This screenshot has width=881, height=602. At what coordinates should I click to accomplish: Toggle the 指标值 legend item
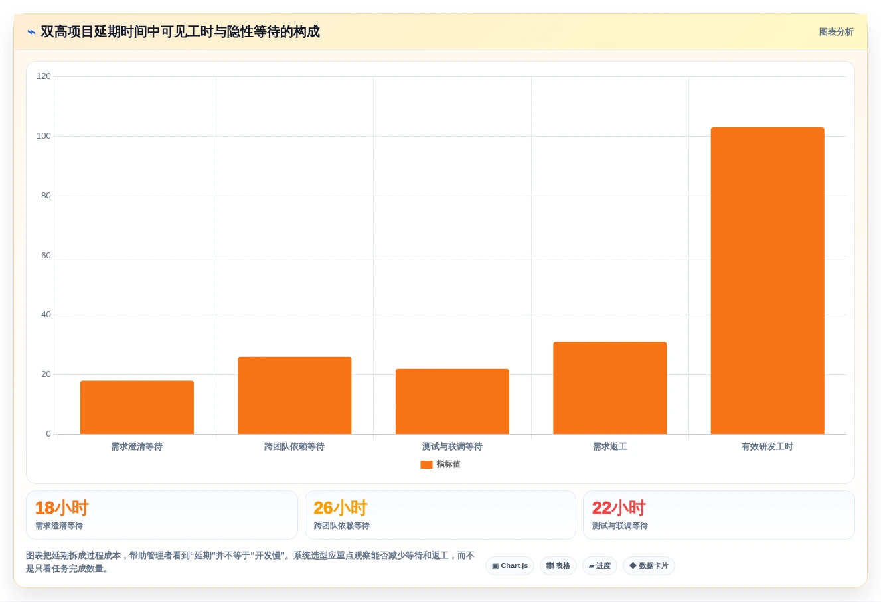440,465
